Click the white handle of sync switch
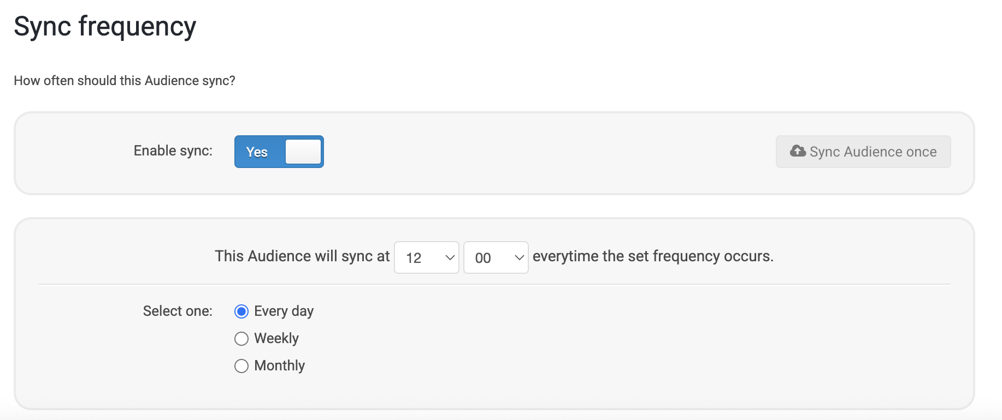This screenshot has width=1002, height=420. (303, 152)
